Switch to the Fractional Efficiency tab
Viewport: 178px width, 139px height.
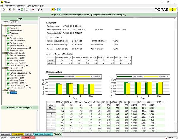tap(43, 134)
